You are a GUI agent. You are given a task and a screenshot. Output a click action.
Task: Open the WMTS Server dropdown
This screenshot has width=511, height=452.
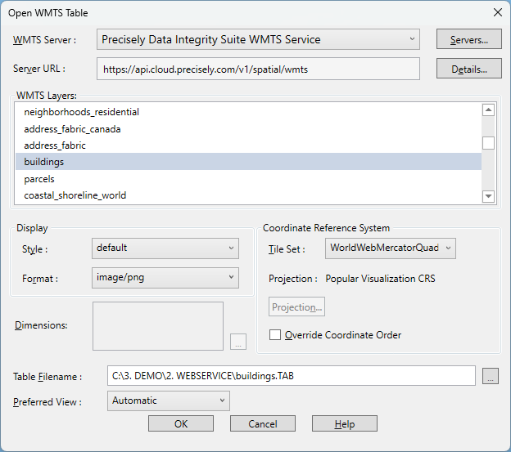pyautogui.click(x=258, y=39)
